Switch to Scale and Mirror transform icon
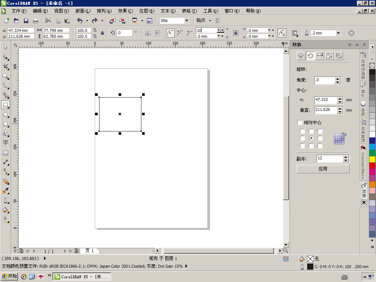376x282 pixels. click(320, 56)
